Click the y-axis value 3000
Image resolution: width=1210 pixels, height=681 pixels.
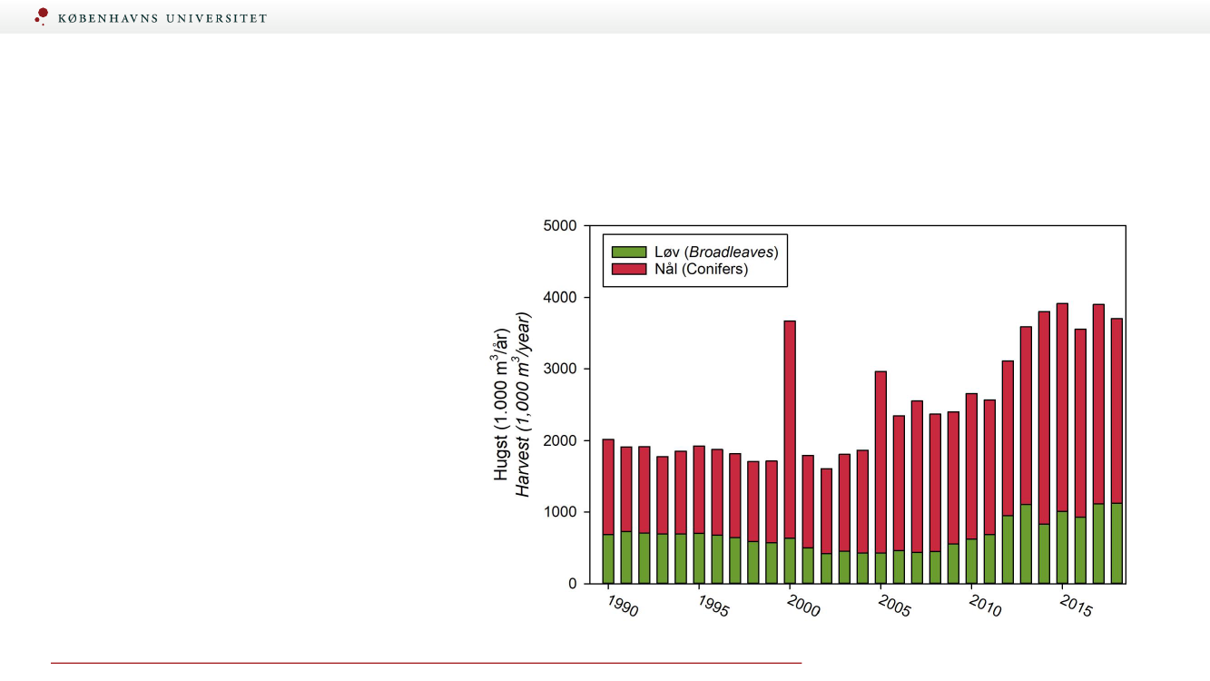(x=560, y=369)
